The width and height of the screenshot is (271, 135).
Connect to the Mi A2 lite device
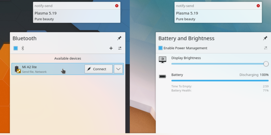[x=99, y=69]
